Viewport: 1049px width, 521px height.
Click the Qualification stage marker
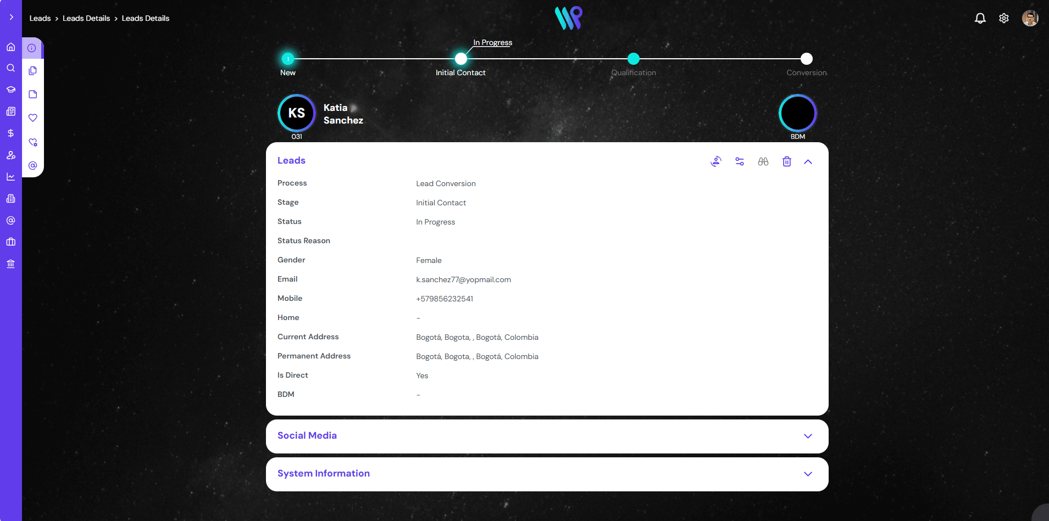pyautogui.click(x=633, y=59)
